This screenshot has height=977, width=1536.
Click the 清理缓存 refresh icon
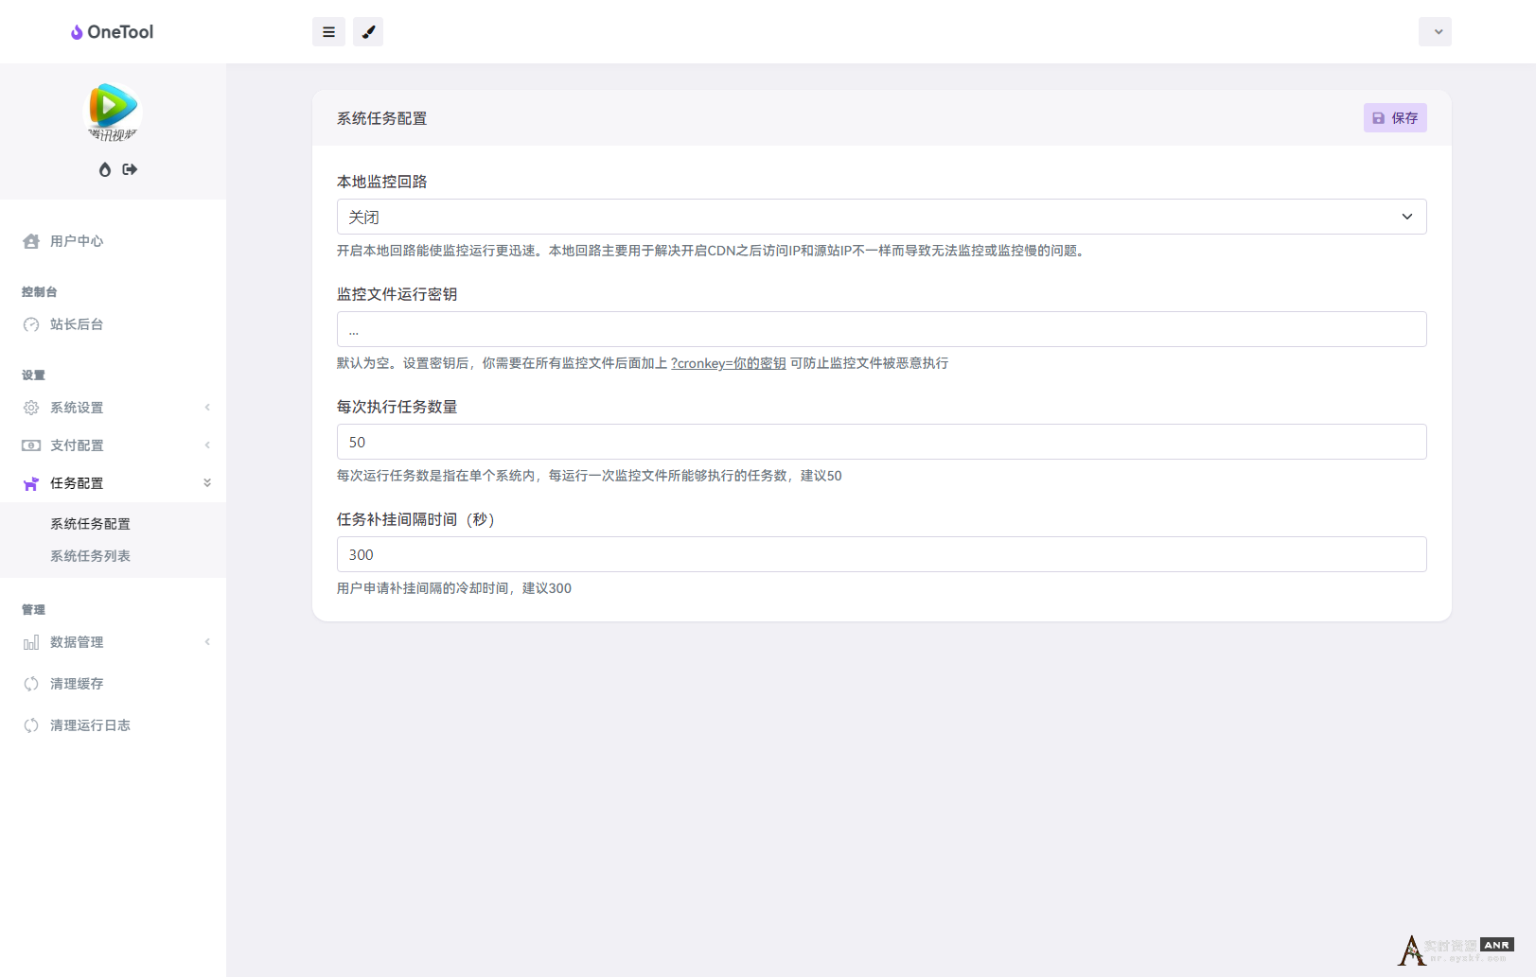pos(31,684)
